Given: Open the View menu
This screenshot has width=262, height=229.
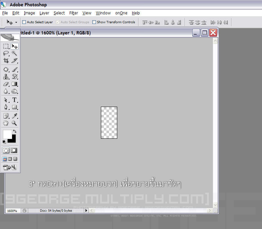Looking at the screenshot, I should coord(87,13).
